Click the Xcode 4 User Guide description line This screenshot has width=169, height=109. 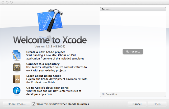[41, 82]
